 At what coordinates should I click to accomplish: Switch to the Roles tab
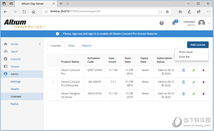point(72,45)
